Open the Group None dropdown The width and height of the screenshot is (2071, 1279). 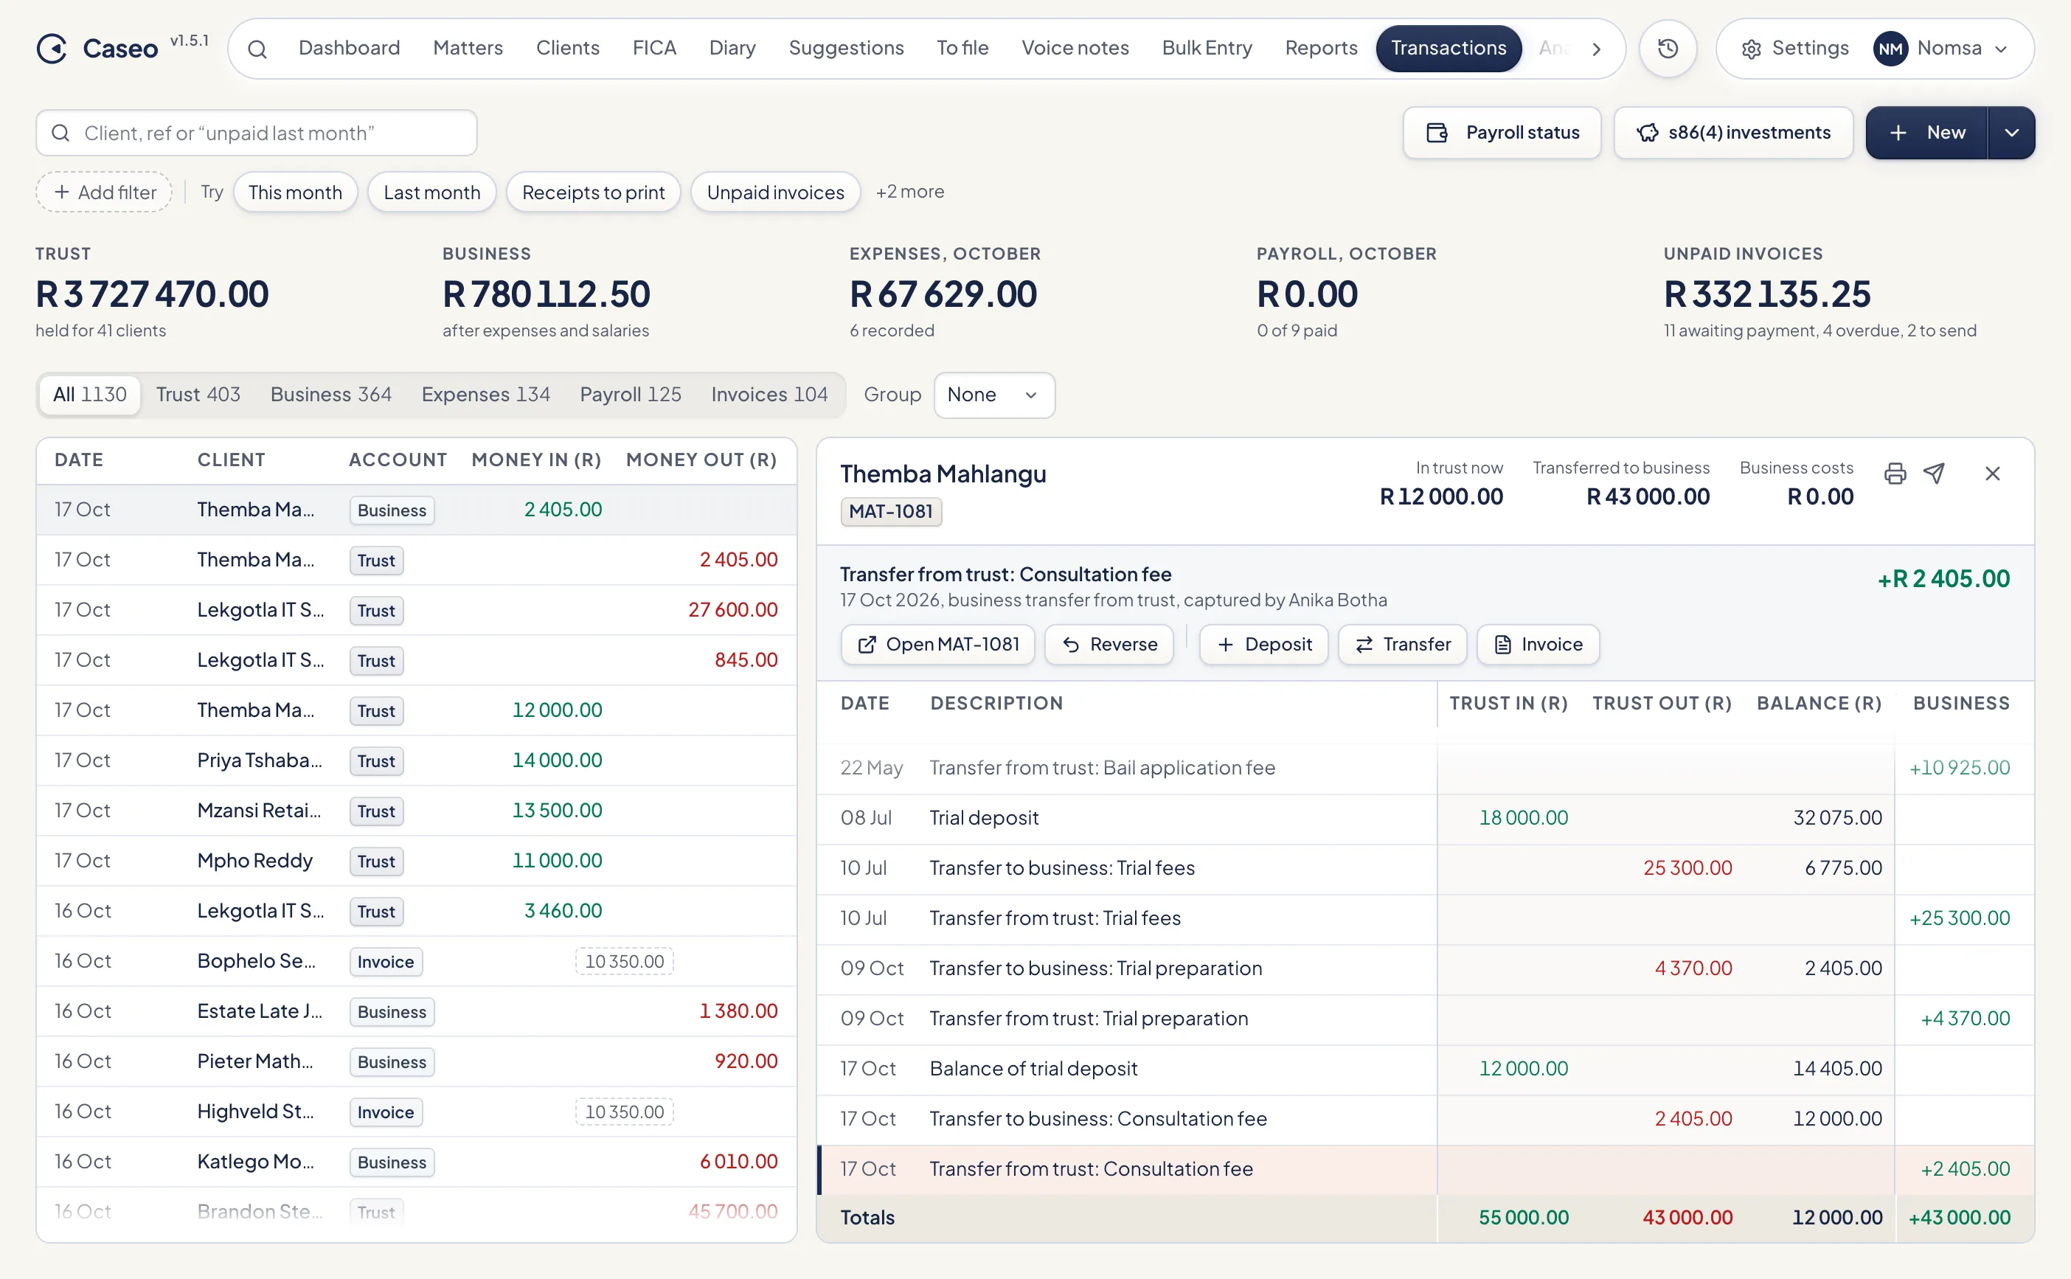pos(993,395)
